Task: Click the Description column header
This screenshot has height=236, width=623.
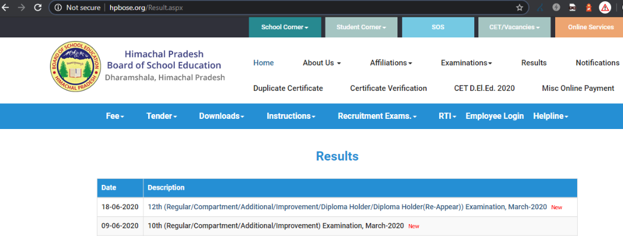Action: (361, 188)
